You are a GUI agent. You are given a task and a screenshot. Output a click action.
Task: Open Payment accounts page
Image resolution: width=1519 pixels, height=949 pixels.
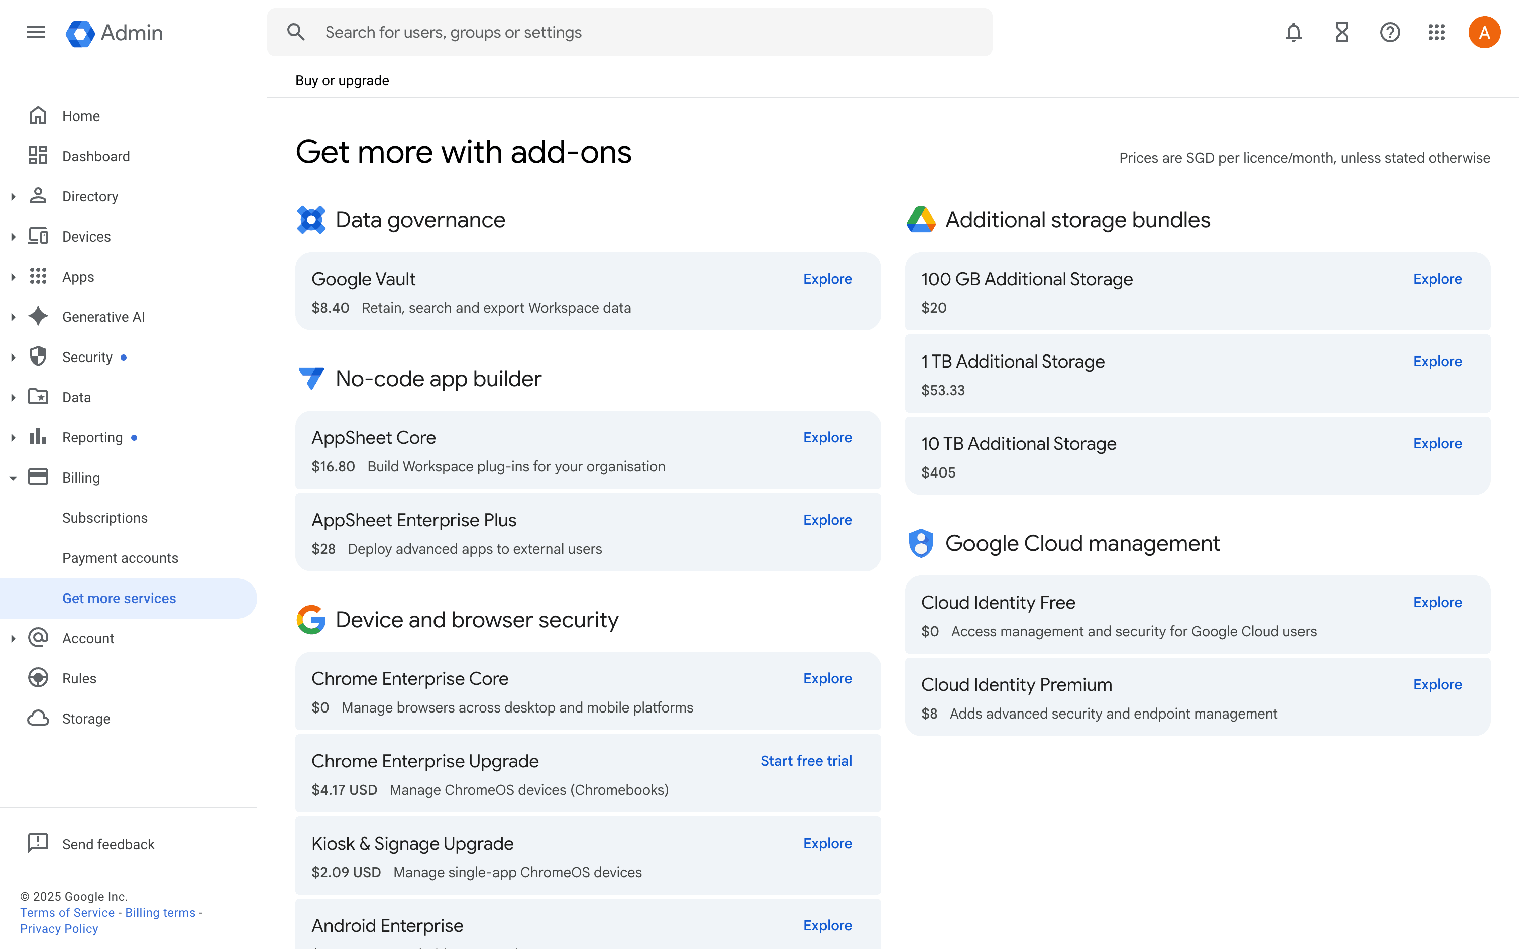pos(120,558)
